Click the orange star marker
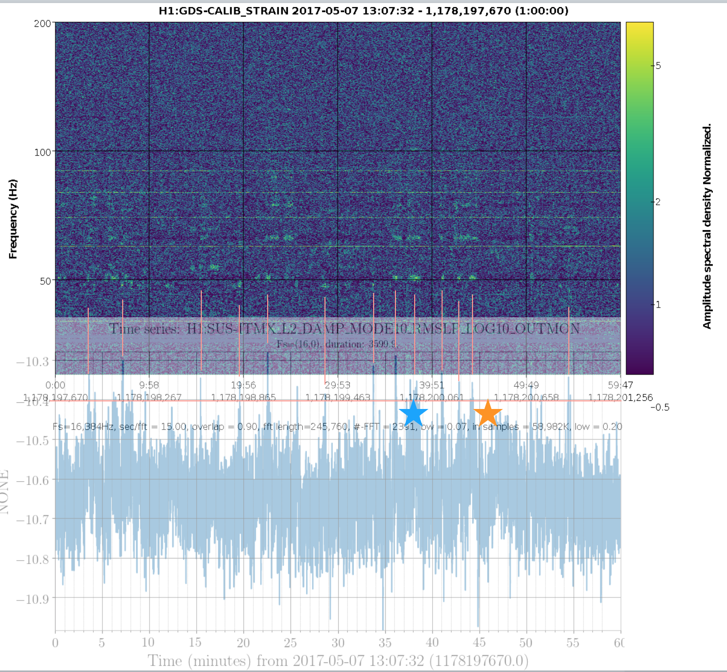The height and width of the screenshot is (672, 727). [x=488, y=413]
